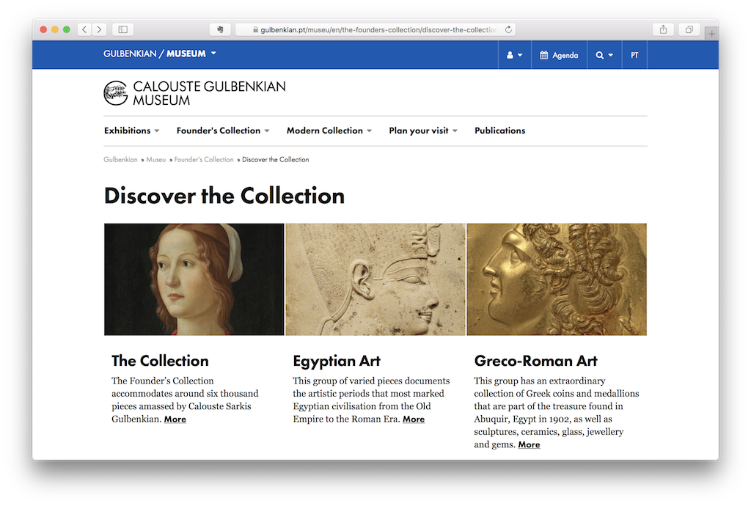751x506 pixels.
Task: Open the search dropdown magnifier
Action: coord(604,55)
